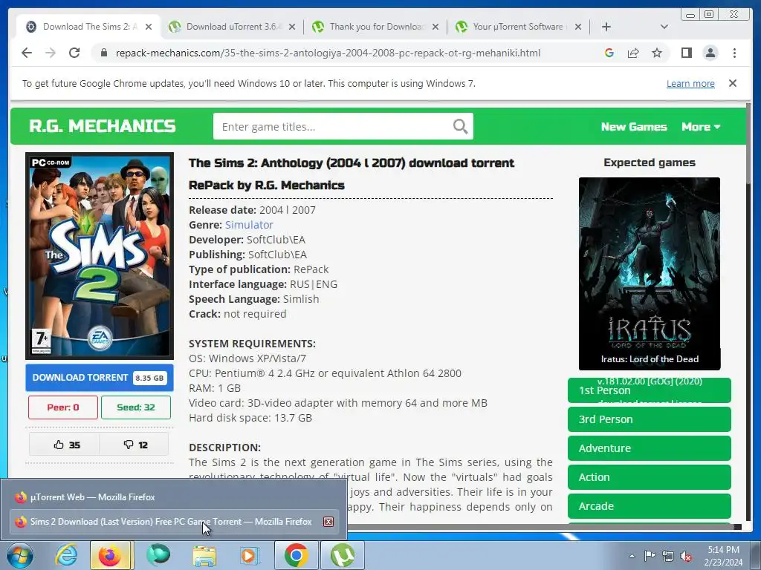Viewport: 761px width, 570px height.
Task: Select the 3rd Person category
Action: point(650,419)
